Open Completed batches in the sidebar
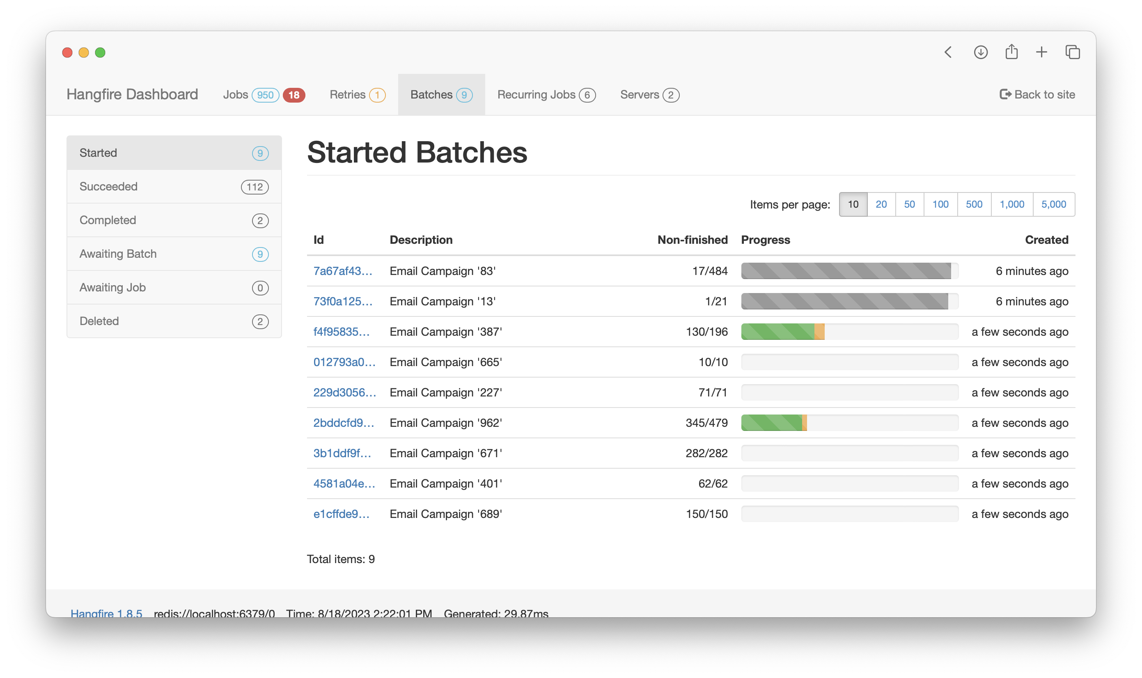This screenshot has width=1142, height=678. [174, 220]
